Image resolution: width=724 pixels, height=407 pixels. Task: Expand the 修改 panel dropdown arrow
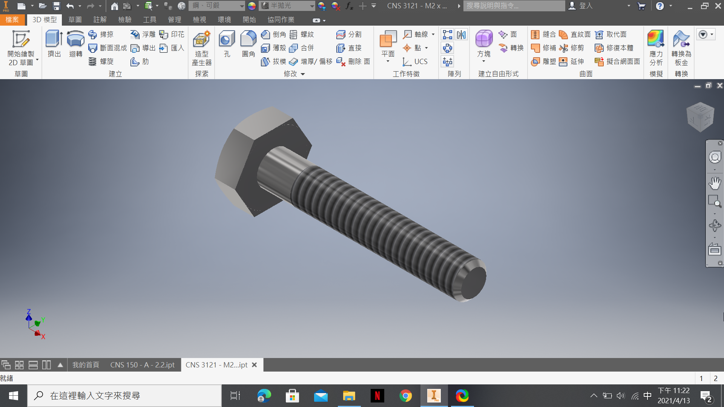(x=303, y=74)
